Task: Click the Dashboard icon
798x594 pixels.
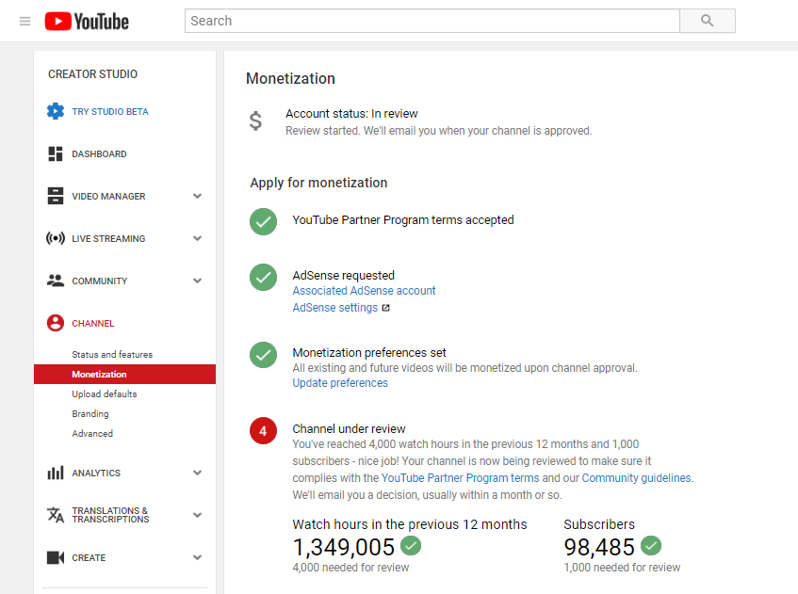Action: click(56, 153)
